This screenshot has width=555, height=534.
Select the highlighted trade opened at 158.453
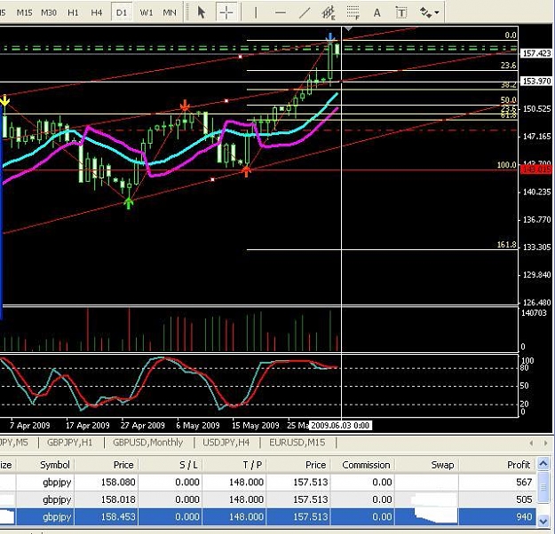[x=268, y=516]
